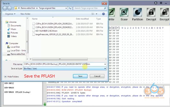Refresh the Targa original files folder
The image size is (170, 107).
(x=70, y=8)
